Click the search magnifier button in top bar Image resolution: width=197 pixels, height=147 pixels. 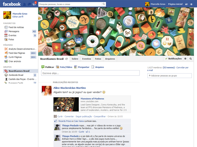(x=104, y=4)
